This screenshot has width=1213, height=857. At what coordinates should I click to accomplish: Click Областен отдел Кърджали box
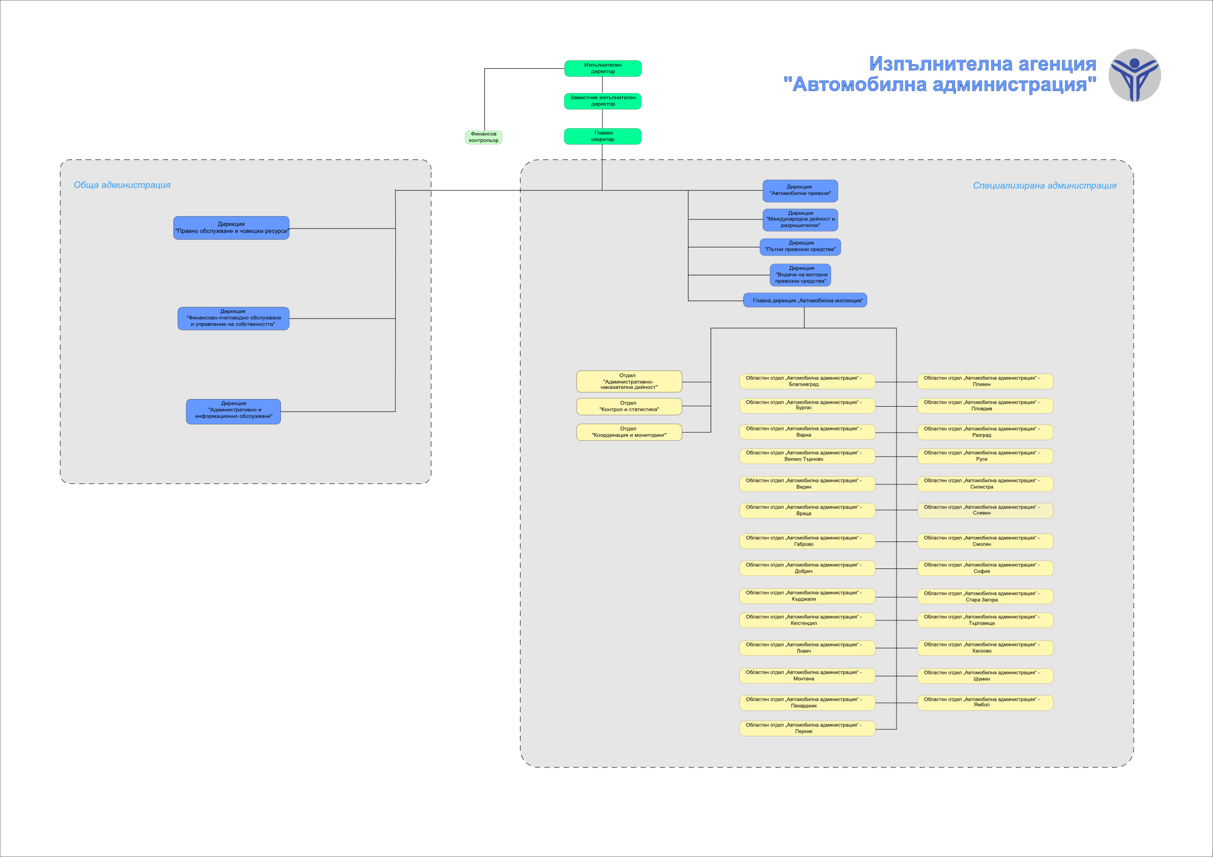(807, 596)
